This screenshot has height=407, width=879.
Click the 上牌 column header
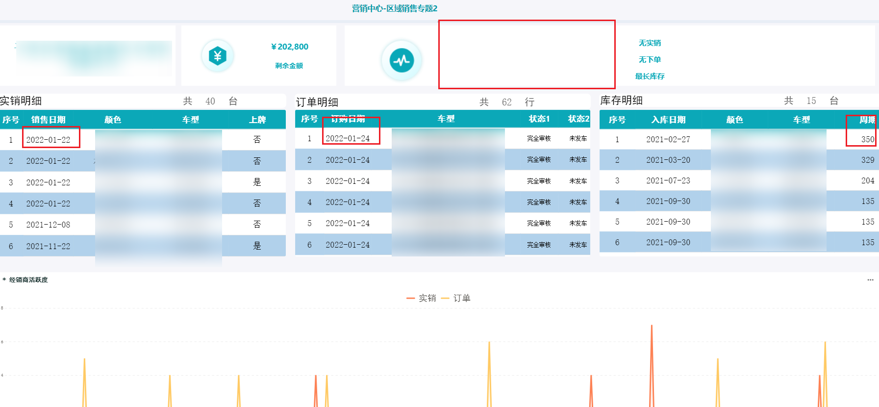(257, 120)
